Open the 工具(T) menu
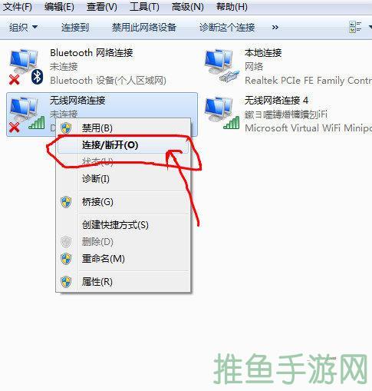 point(144,7)
